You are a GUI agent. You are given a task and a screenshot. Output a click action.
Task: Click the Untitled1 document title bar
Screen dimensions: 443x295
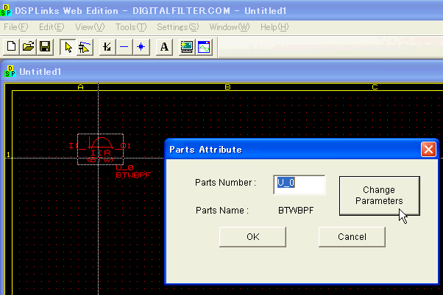tap(221, 71)
